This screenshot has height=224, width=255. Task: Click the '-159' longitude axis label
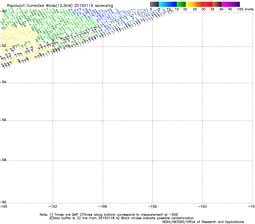pos(103,206)
